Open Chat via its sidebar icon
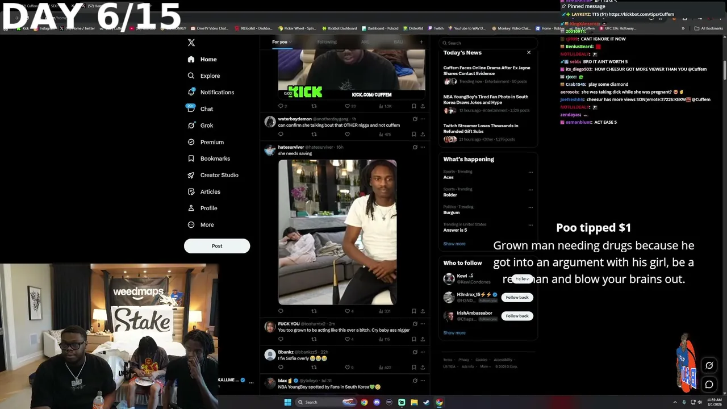The width and height of the screenshot is (727, 409). [x=191, y=108]
